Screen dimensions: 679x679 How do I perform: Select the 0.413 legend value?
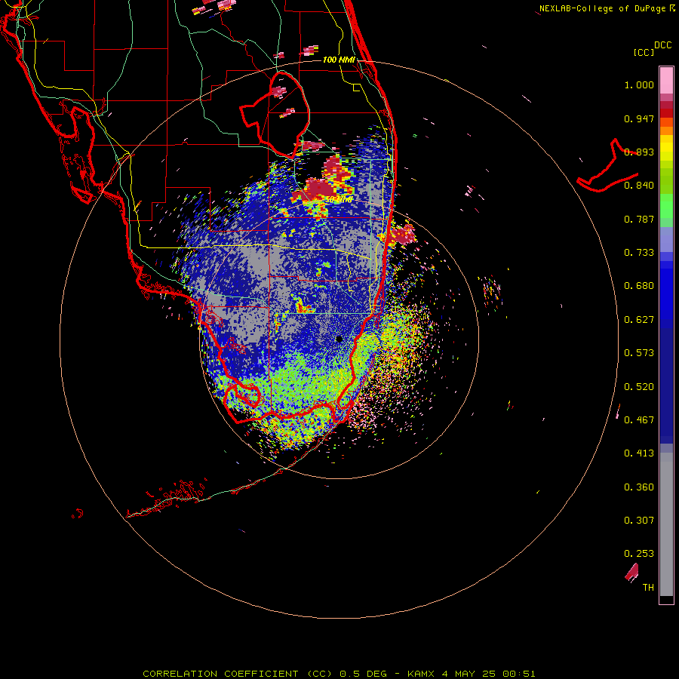point(639,453)
